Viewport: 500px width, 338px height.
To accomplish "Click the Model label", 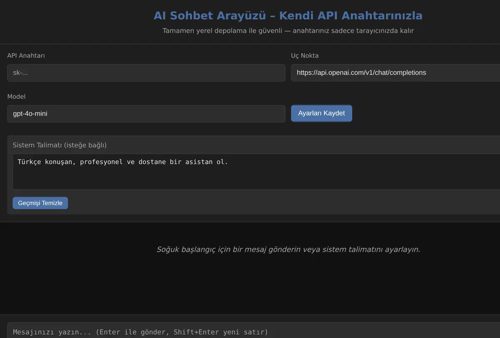I will (16, 96).
